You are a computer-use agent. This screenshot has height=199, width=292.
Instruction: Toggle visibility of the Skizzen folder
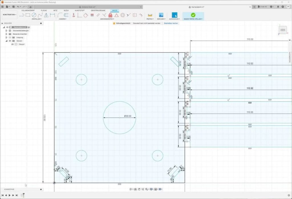(x=10, y=41)
